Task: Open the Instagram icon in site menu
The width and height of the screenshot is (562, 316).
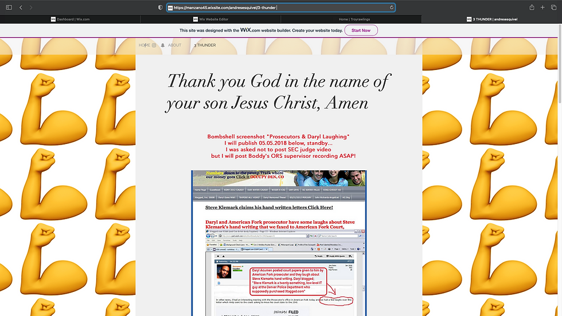Action: (x=154, y=45)
